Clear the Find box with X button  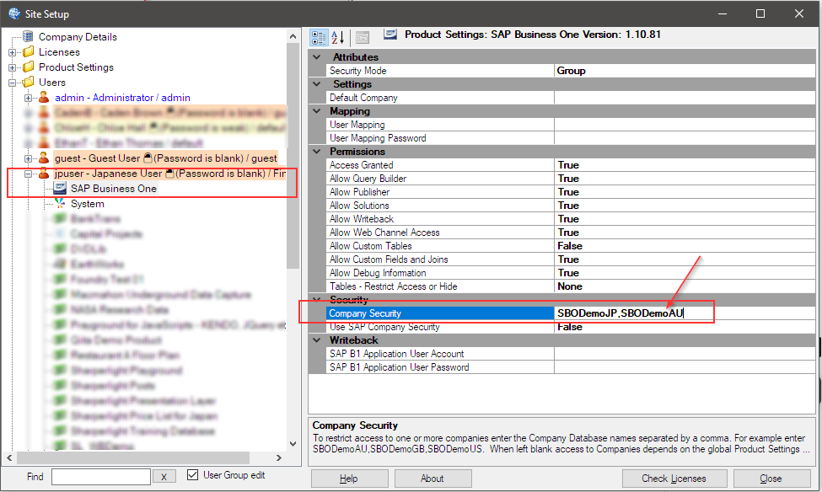coord(164,477)
